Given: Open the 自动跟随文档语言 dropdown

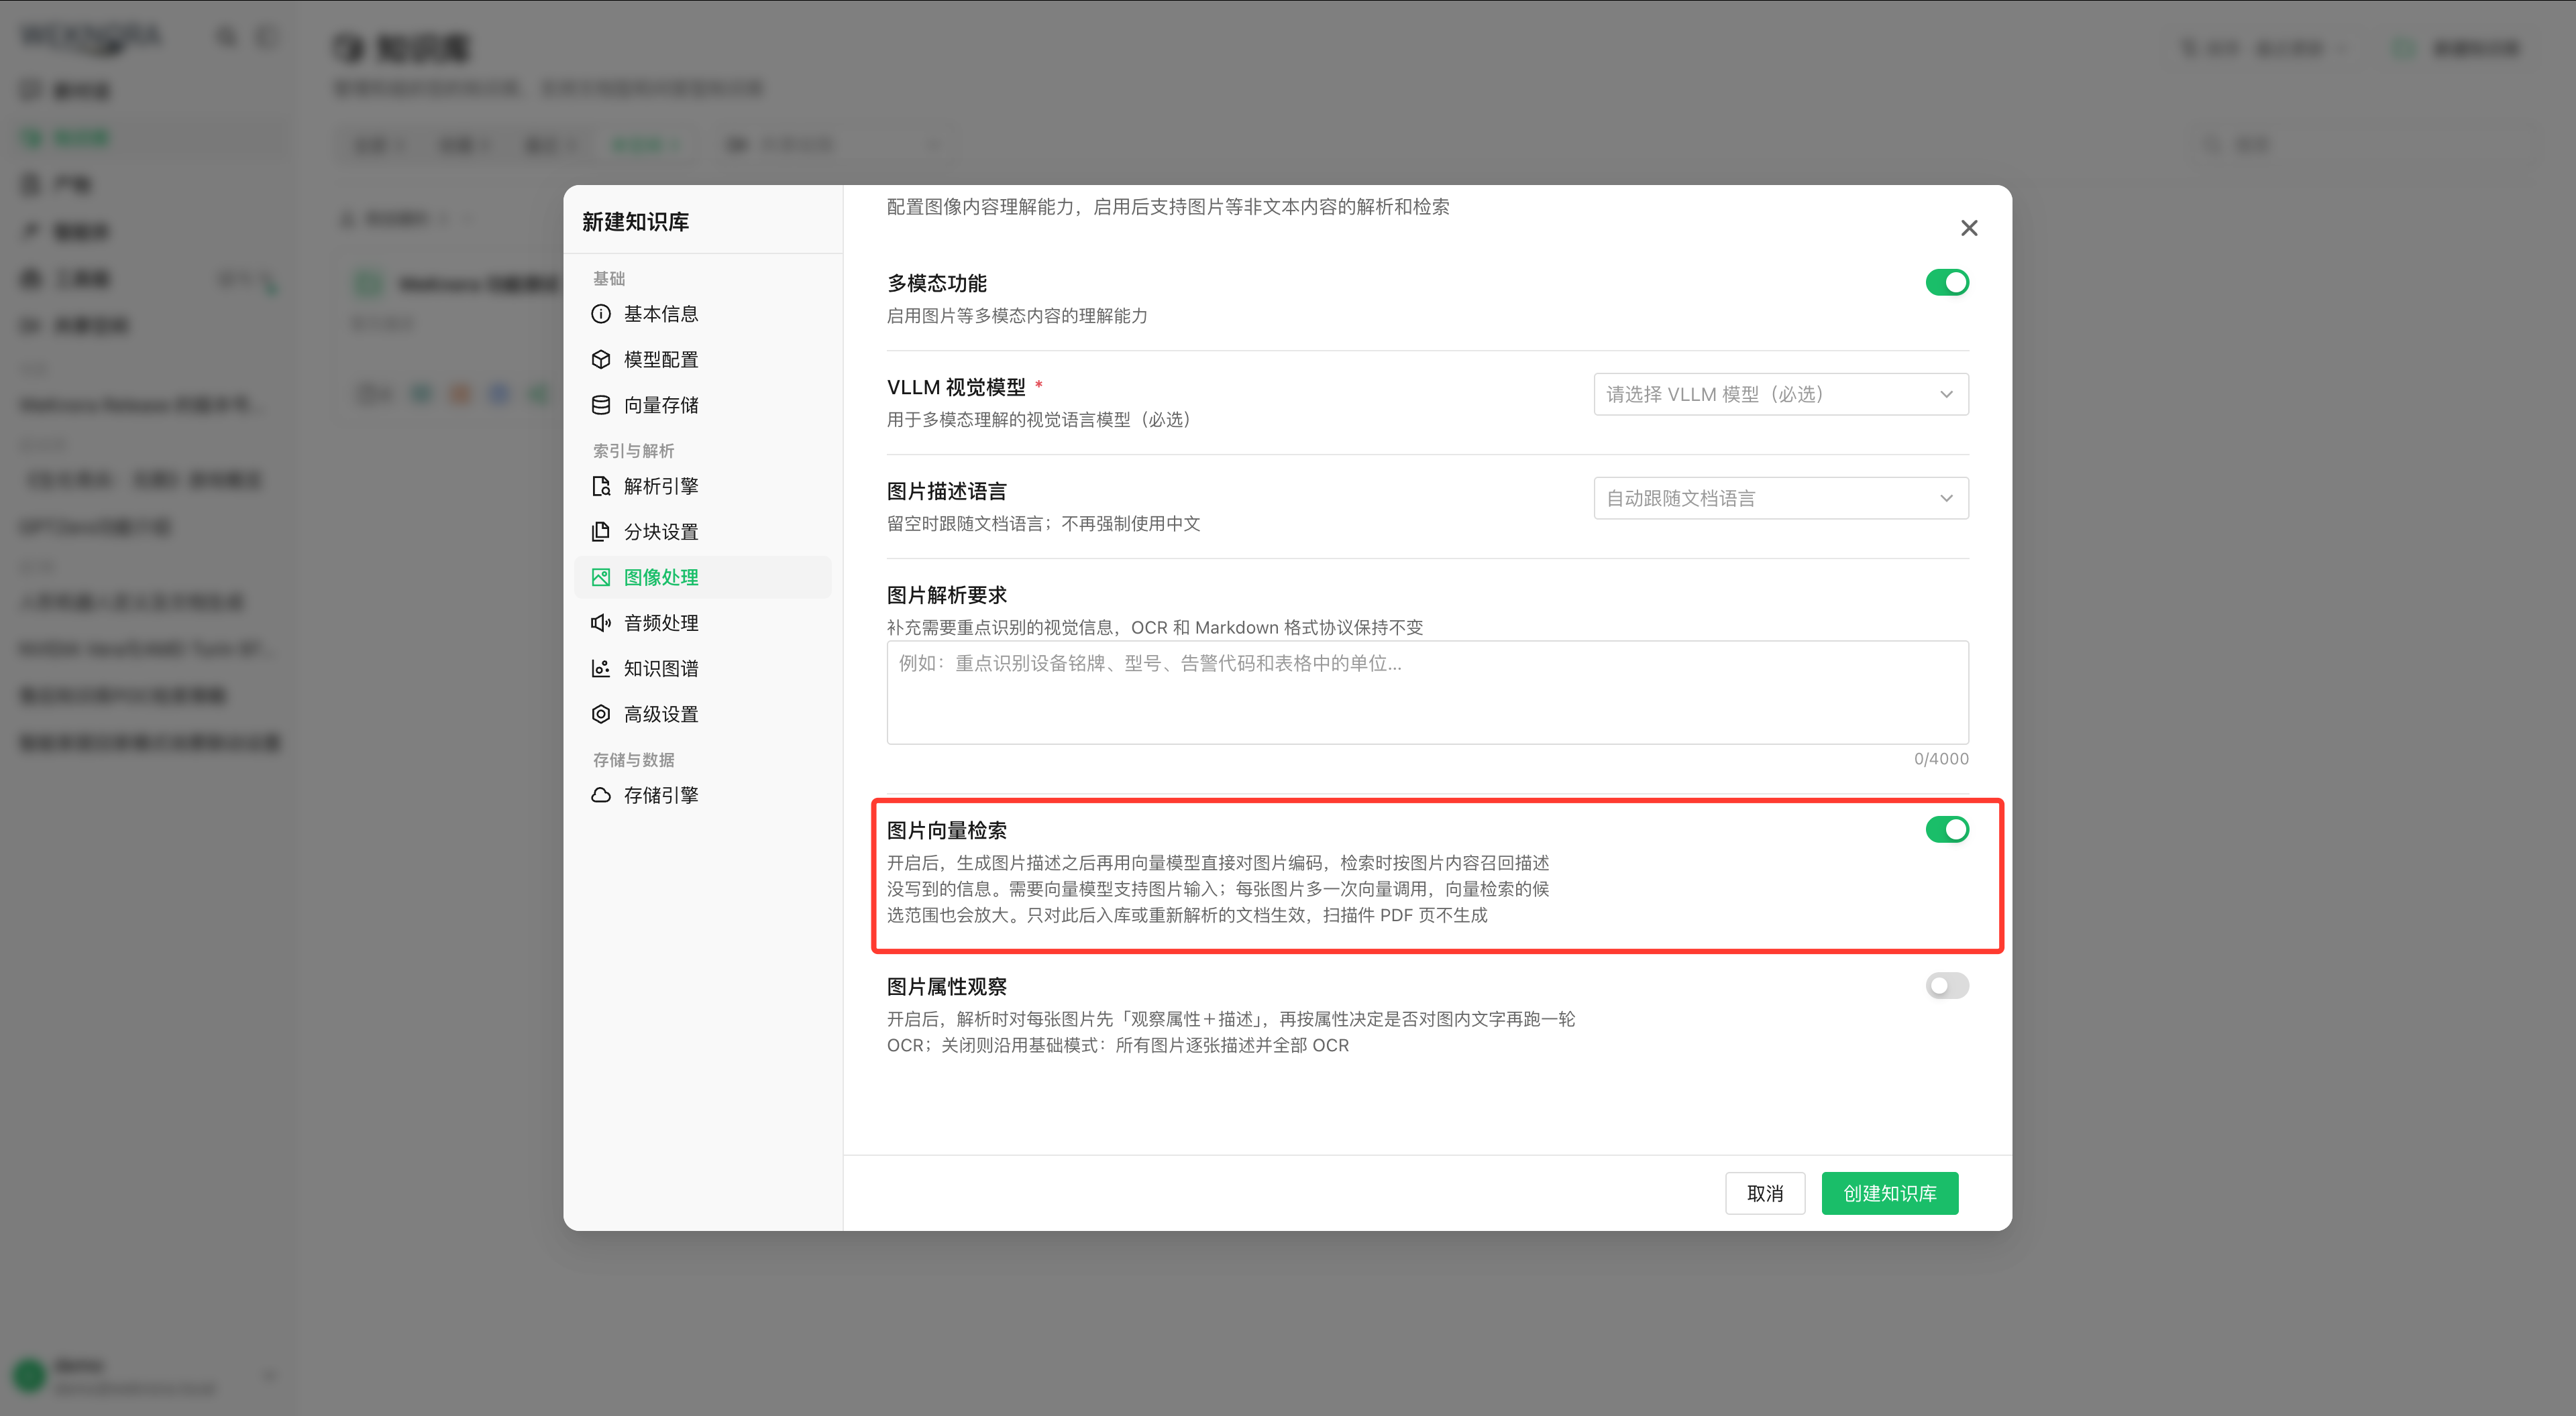Looking at the screenshot, I should coord(1781,497).
